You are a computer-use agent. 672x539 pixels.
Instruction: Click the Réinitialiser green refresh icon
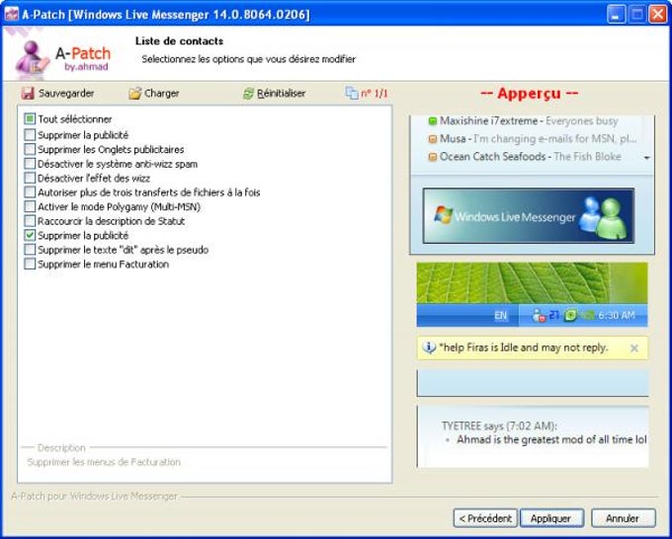coord(248,93)
